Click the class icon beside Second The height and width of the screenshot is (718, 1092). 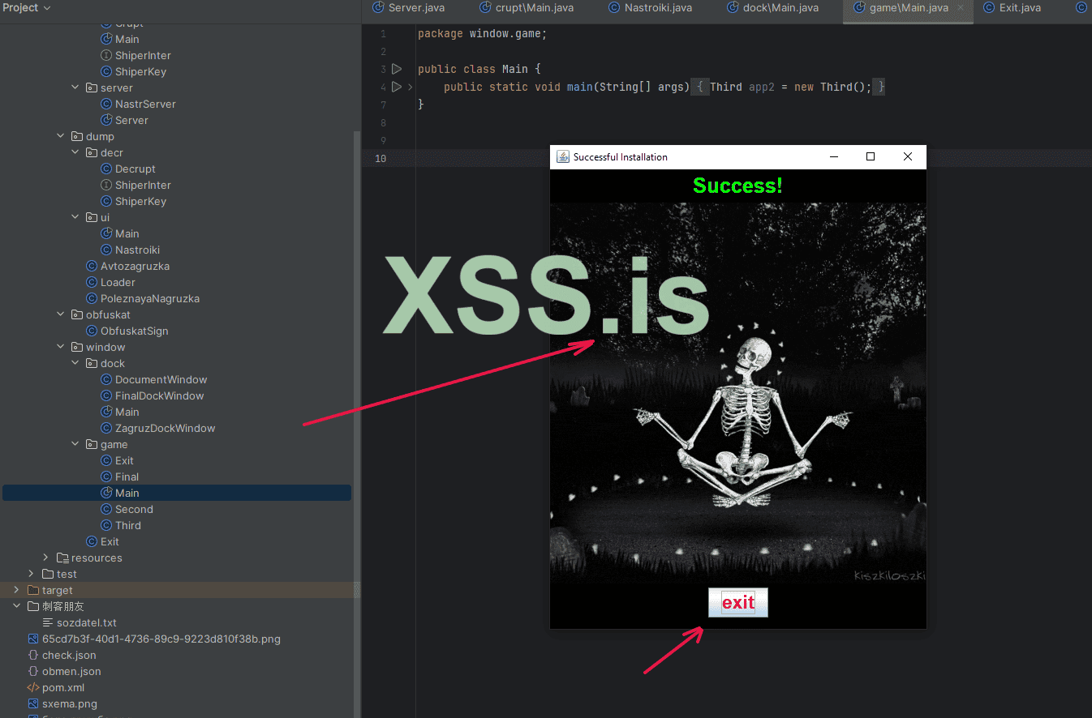click(x=106, y=509)
